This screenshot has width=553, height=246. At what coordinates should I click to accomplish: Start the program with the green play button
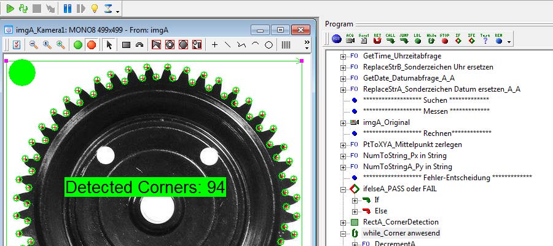10,9
